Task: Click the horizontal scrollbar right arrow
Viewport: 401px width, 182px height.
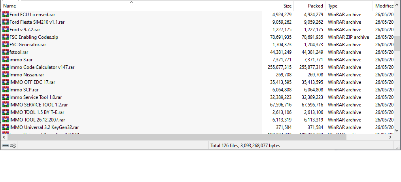Action: tap(390, 137)
